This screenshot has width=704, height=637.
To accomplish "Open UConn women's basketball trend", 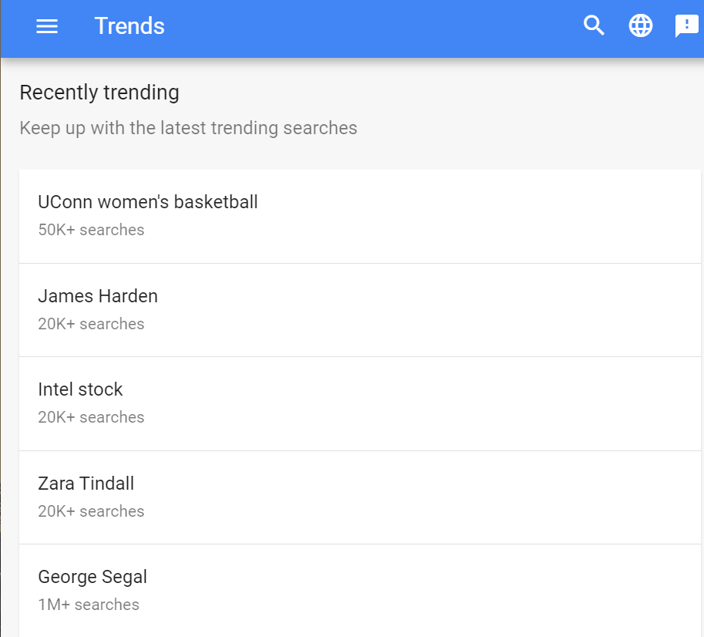I will click(x=148, y=202).
